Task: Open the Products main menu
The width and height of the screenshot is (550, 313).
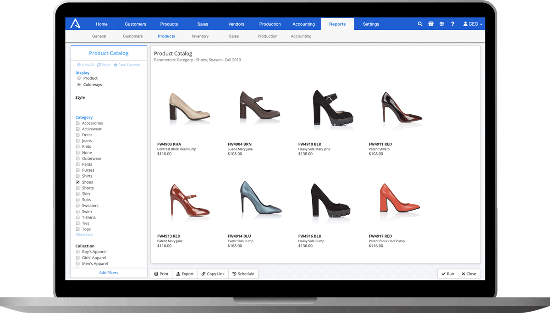Action: 169,24
